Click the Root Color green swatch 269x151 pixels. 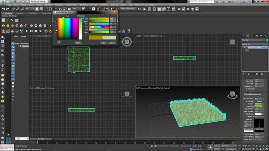pyautogui.click(x=258, y=106)
